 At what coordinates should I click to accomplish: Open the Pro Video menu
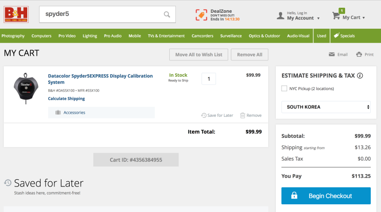click(x=67, y=36)
